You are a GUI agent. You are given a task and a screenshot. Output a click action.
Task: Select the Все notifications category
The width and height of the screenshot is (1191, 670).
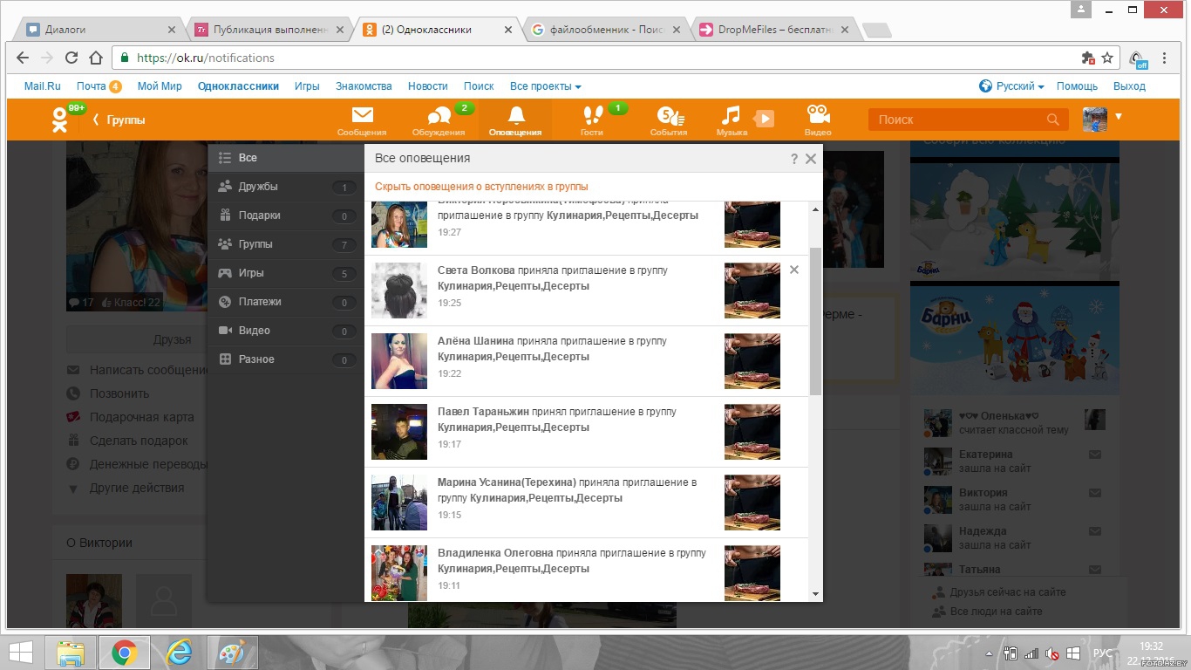[286, 158]
